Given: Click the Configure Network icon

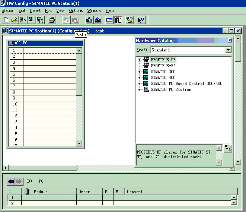Looking at the screenshot, I should pos(130,20).
